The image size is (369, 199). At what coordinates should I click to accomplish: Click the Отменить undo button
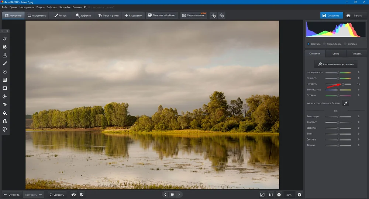[12, 195]
